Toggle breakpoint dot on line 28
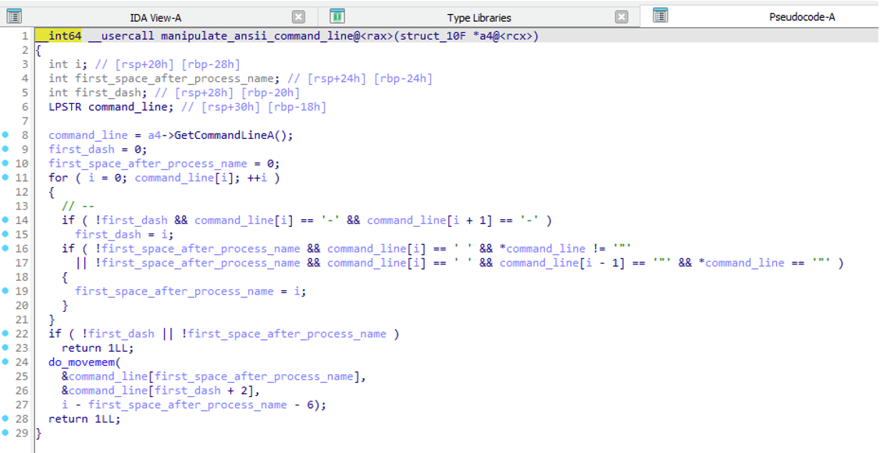 5,418
